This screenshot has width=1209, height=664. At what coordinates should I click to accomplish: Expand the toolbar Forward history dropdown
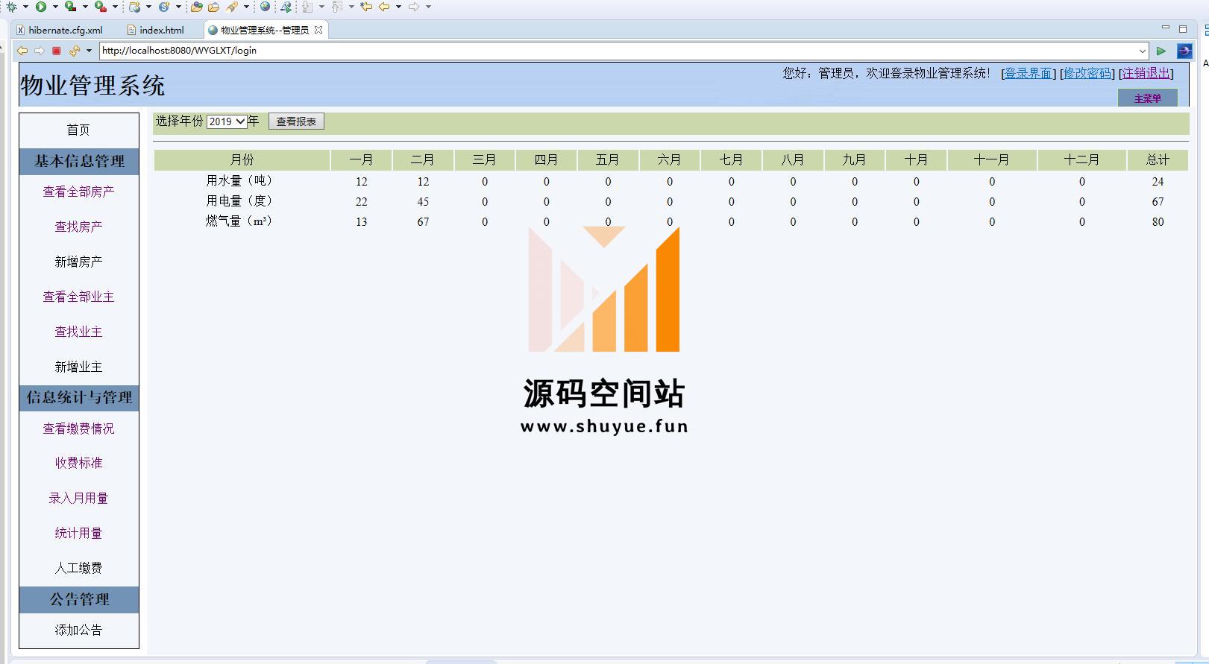pyautogui.click(x=428, y=7)
